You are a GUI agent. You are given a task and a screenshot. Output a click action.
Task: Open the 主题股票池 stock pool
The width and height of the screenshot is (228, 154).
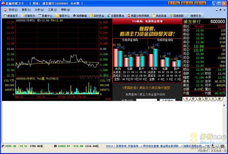116,16
